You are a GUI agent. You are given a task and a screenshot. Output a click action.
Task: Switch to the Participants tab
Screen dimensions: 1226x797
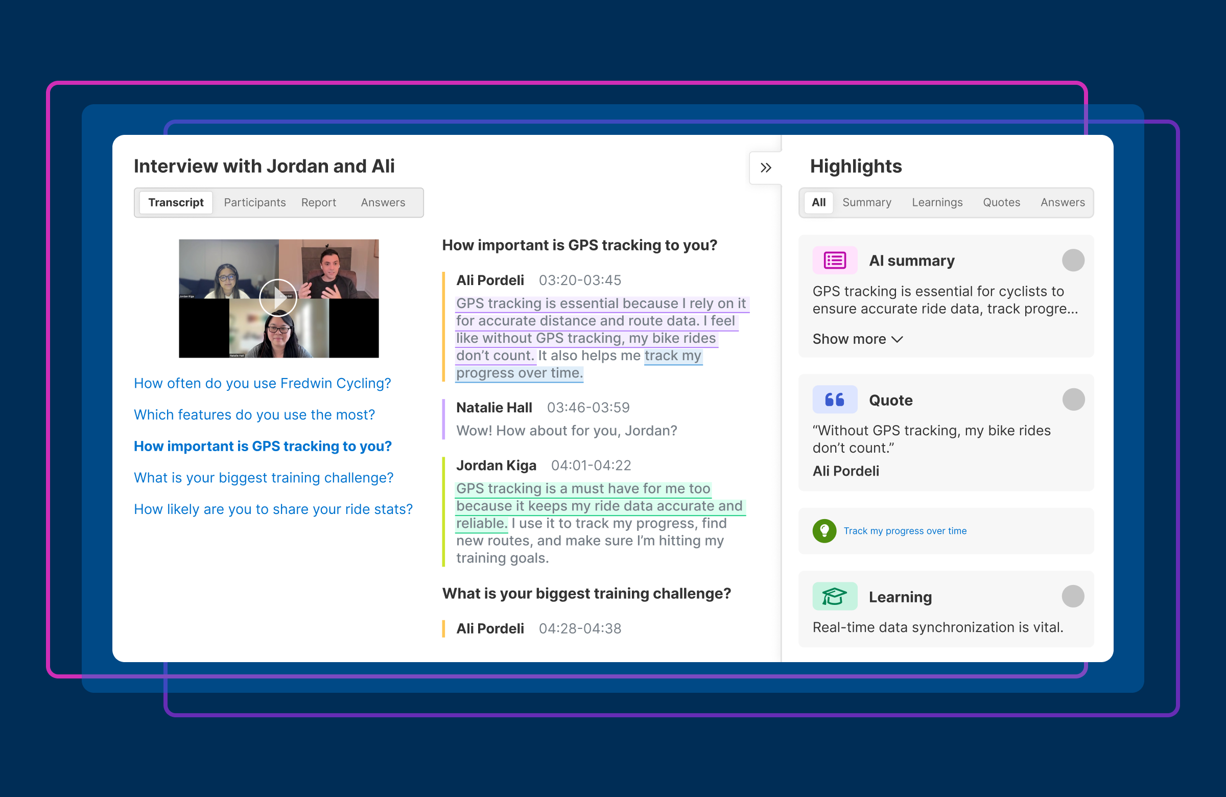coord(254,202)
